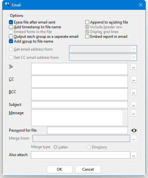The image size is (148, 178).
Task: Click the app icon in the title bar
Action: point(8,5)
